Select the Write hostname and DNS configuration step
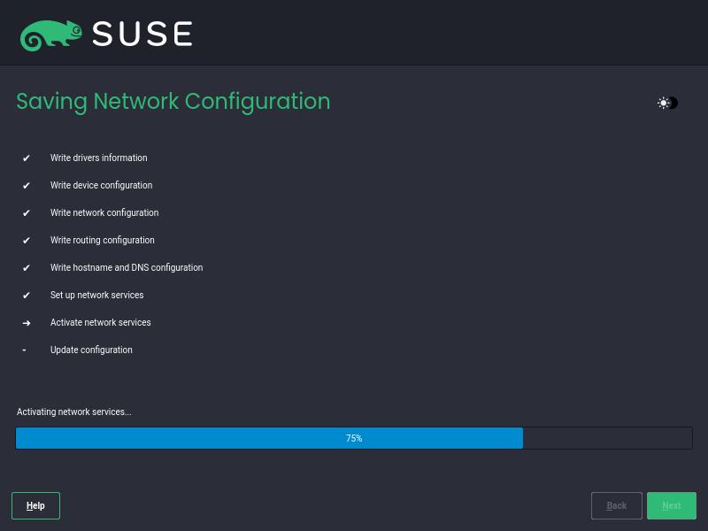 coord(127,268)
